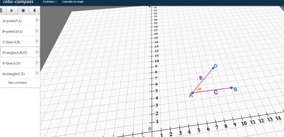The image size is (284, 137).
Task: Select the findangle(C,E) command text
Action: [14, 74]
